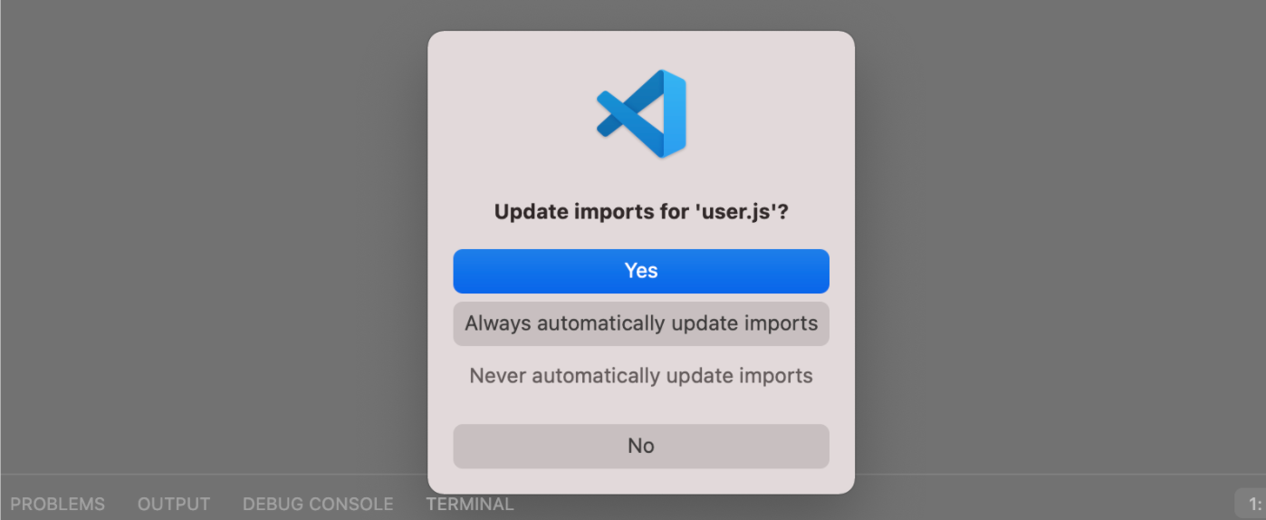Open the OUTPUT panel tab
Viewport: 1266px width, 520px height.
tap(174, 504)
